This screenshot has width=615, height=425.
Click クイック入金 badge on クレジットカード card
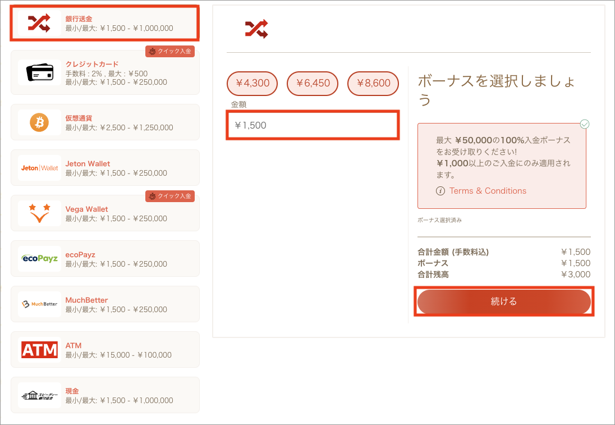pyautogui.click(x=170, y=52)
